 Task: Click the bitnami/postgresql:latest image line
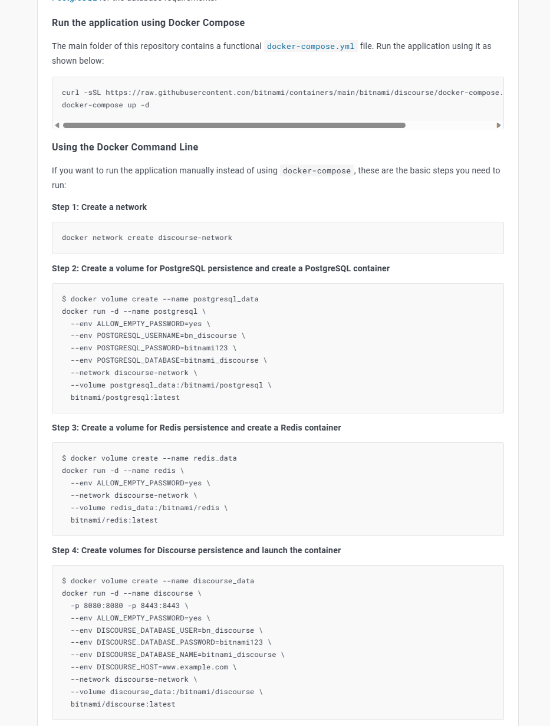[x=125, y=398]
